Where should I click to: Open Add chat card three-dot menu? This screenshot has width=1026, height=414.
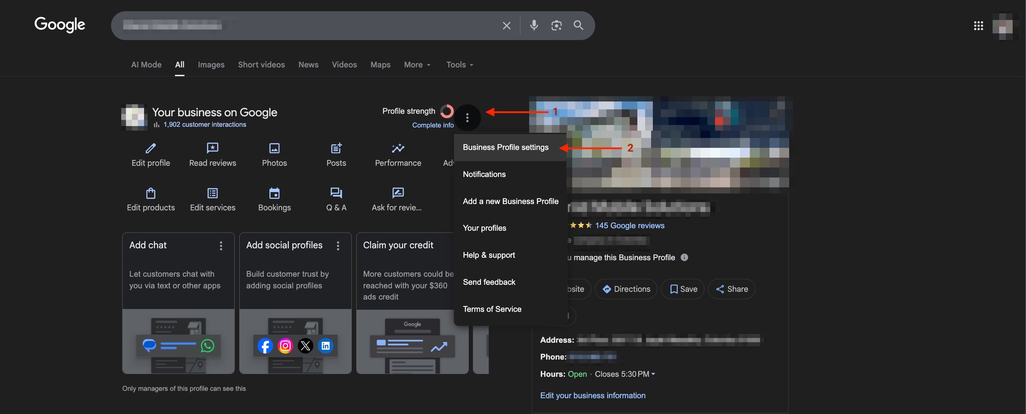coord(221,245)
